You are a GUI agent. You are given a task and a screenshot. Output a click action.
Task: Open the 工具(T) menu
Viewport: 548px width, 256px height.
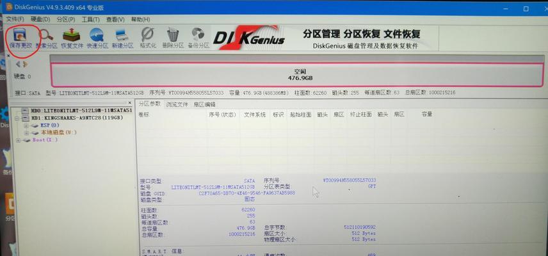(90, 19)
